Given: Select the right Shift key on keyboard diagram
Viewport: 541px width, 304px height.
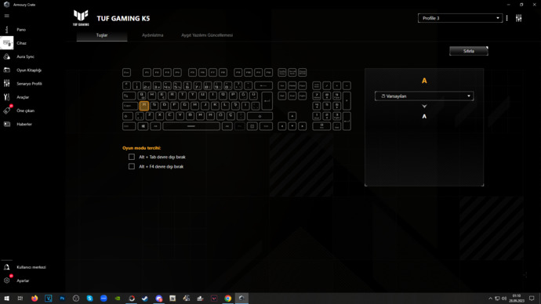Looking at the screenshot, I should 260,116.
